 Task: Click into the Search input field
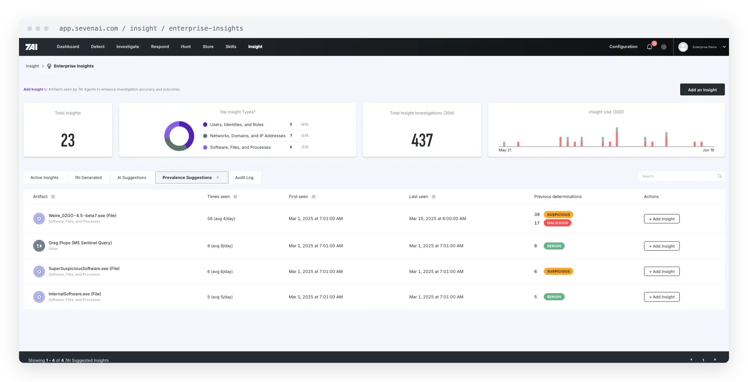point(678,176)
